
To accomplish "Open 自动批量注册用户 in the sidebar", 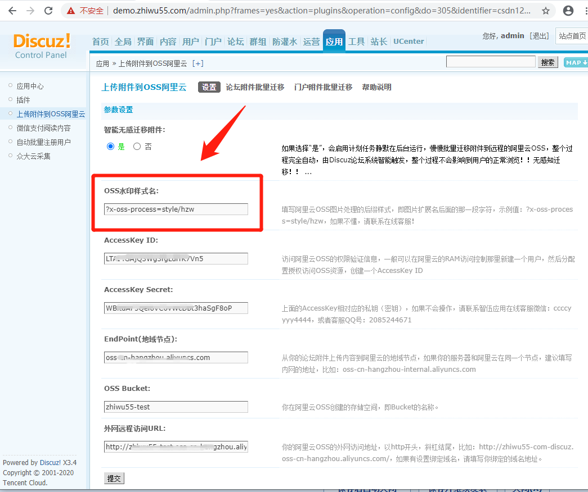I will pyautogui.click(x=43, y=142).
